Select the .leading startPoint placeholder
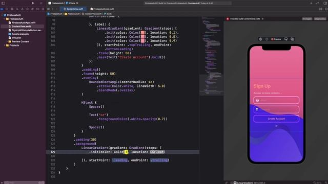This screenshot has width=328, height=184. click(x=119, y=160)
